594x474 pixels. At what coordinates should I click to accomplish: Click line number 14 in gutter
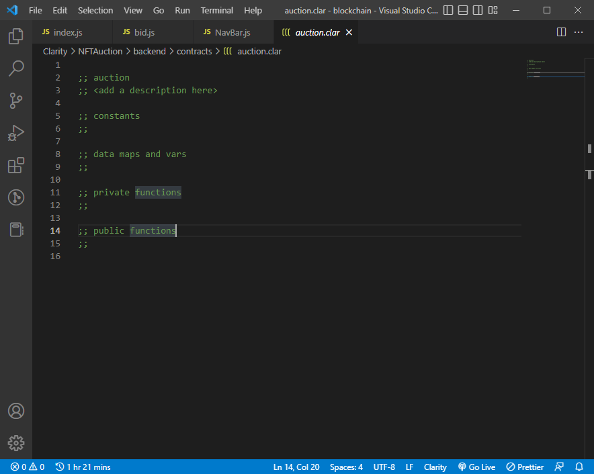(x=55, y=230)
